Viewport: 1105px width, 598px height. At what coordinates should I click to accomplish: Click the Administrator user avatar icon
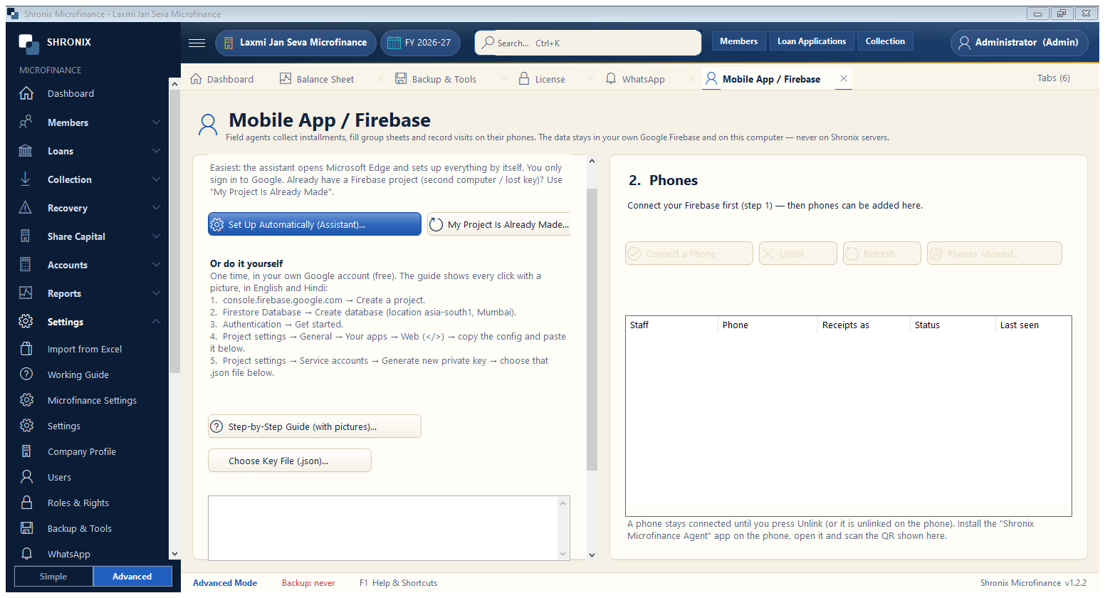(x=964, y=43)
